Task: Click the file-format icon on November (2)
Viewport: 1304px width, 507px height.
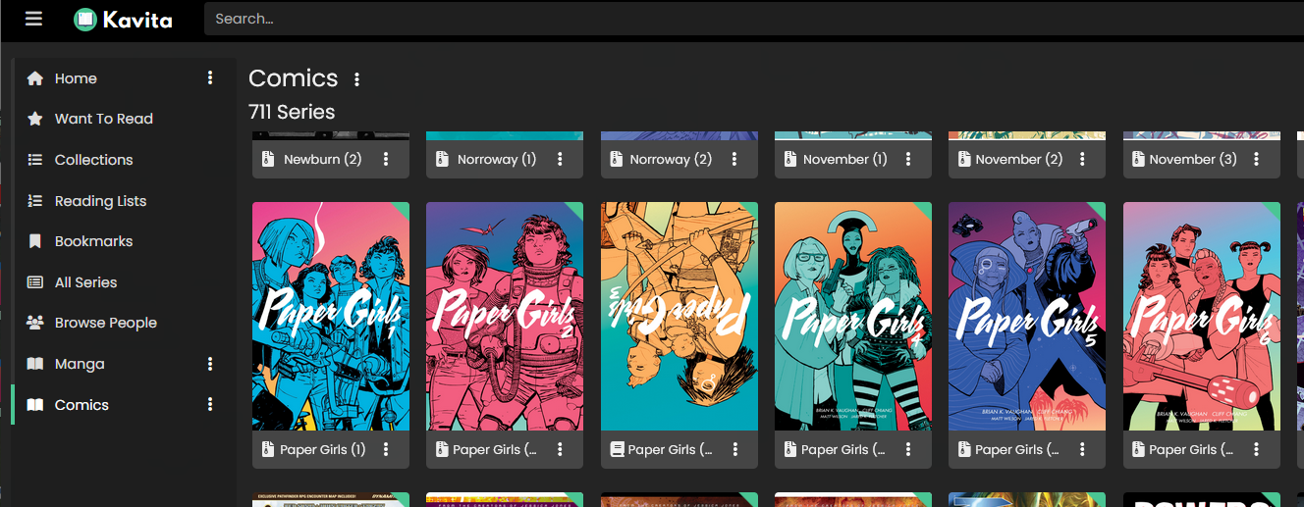Action: [x=964, y=159]
